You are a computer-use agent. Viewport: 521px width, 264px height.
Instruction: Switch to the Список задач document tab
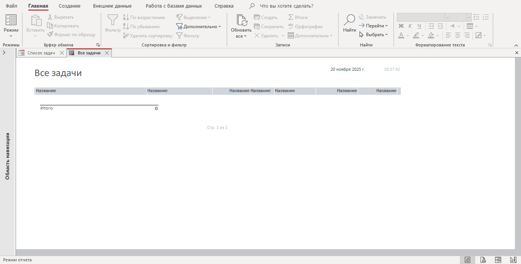(41, 53)
